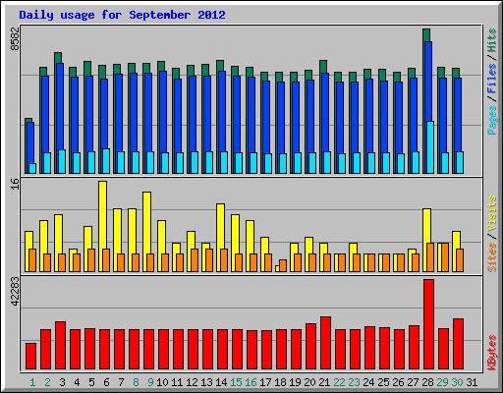Click the cyan Pages bar for day 28
Viewport: 503px width, 393px height.
point(430,147)
